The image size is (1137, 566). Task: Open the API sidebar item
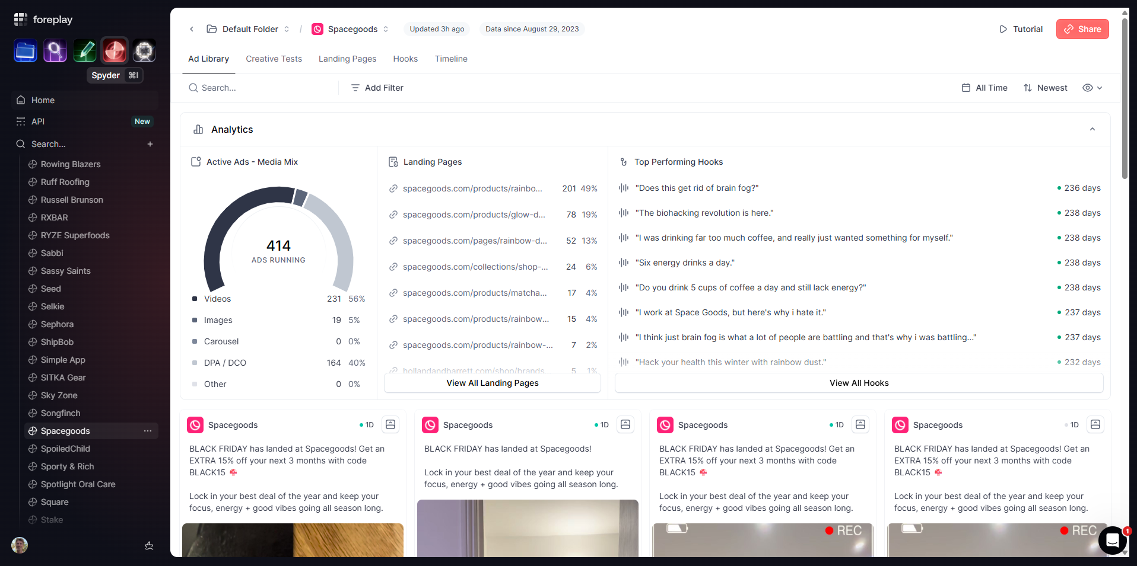coord(85,121)
